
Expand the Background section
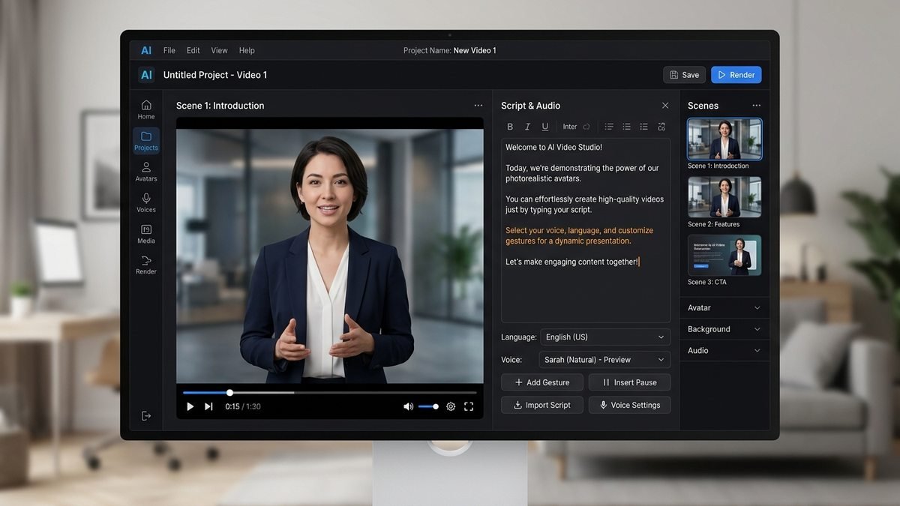724,329
